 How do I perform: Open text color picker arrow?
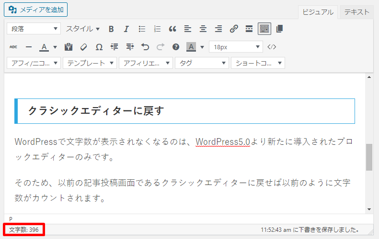(x=55, y=47)
